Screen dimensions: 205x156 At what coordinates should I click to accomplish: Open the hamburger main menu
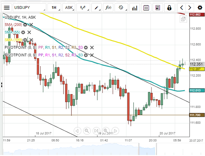click(7, 8)
